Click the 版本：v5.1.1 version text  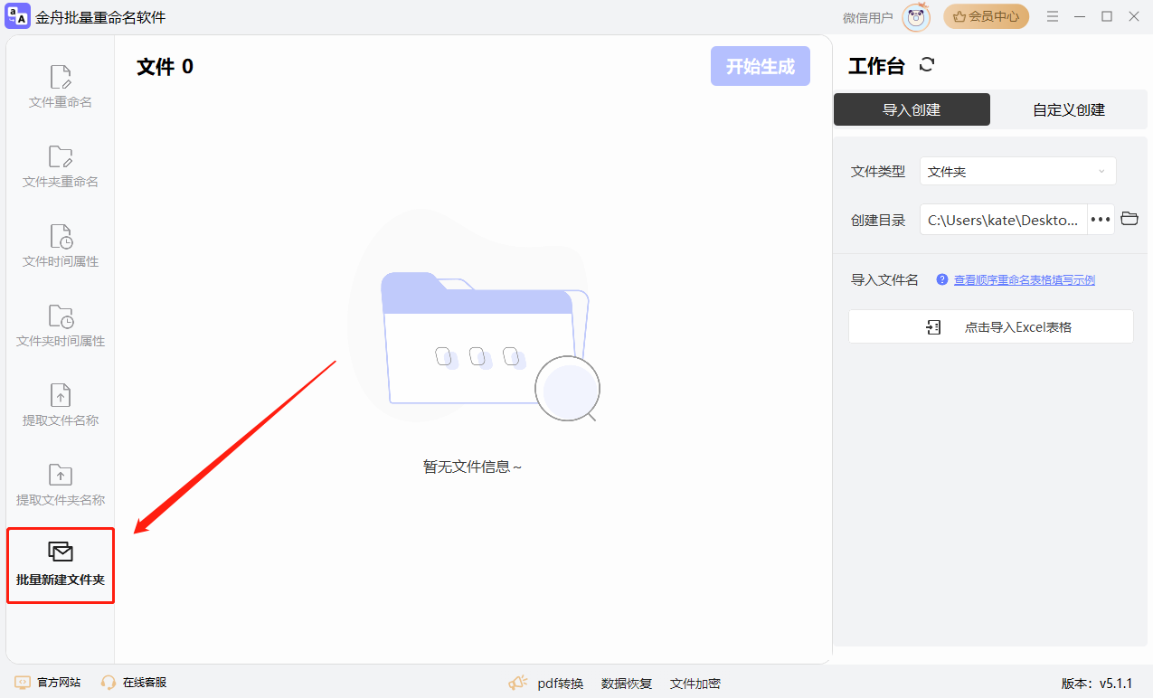coord(1097,684)
